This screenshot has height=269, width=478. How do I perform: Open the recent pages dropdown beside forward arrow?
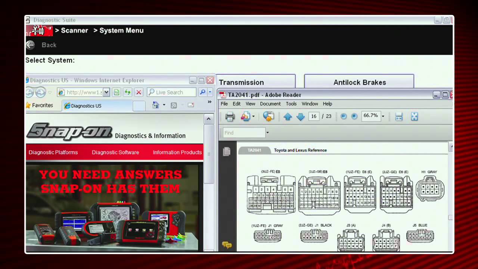(50, 92)
